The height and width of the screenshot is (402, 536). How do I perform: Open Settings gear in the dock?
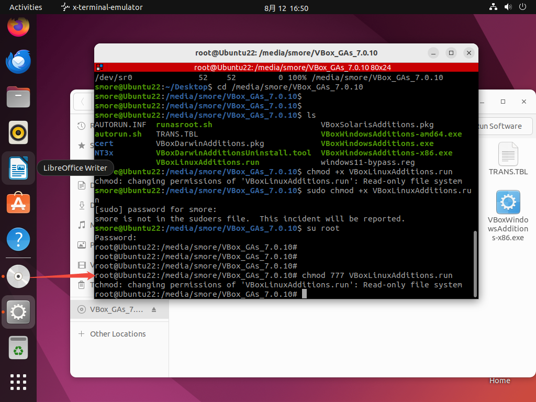[x=18, y=312]
